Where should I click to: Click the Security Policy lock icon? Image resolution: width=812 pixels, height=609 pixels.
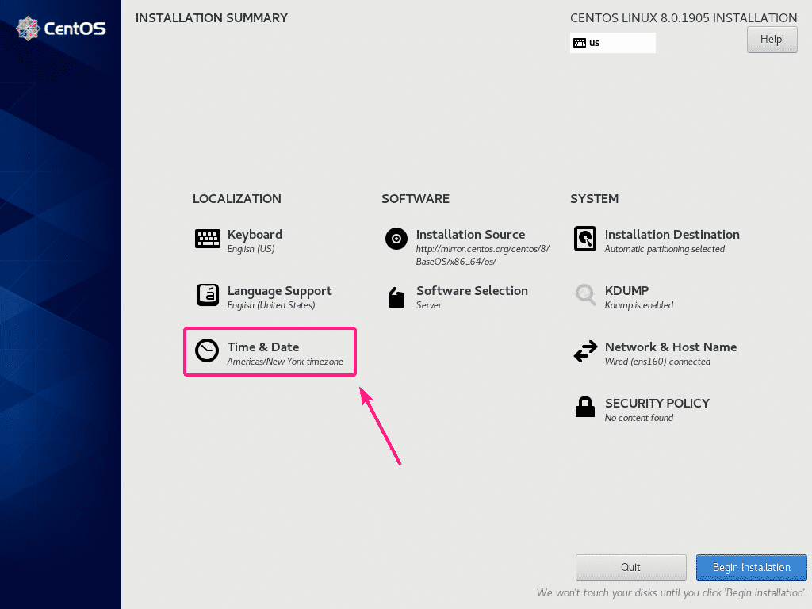[x=585, y=407]
